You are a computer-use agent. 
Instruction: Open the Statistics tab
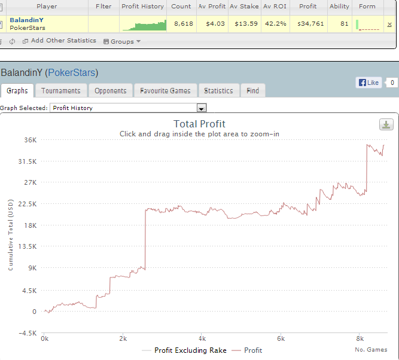[218, 90]
